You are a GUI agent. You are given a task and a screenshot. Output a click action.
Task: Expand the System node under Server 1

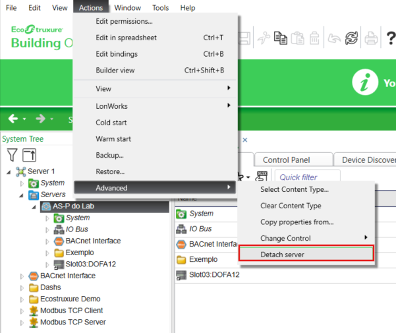pos(22,183)
